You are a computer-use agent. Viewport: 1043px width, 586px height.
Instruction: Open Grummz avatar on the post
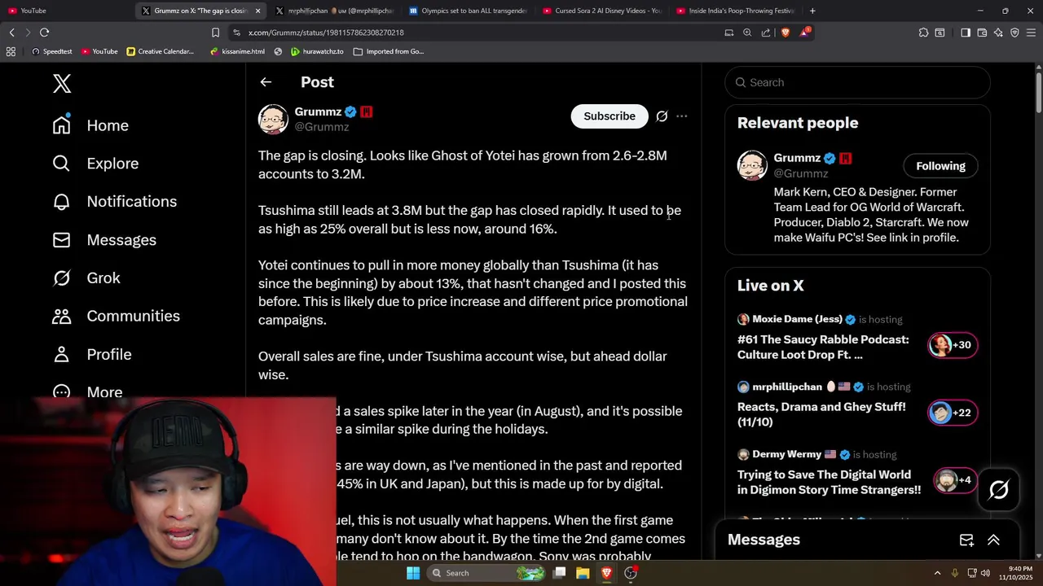[273, 119]
